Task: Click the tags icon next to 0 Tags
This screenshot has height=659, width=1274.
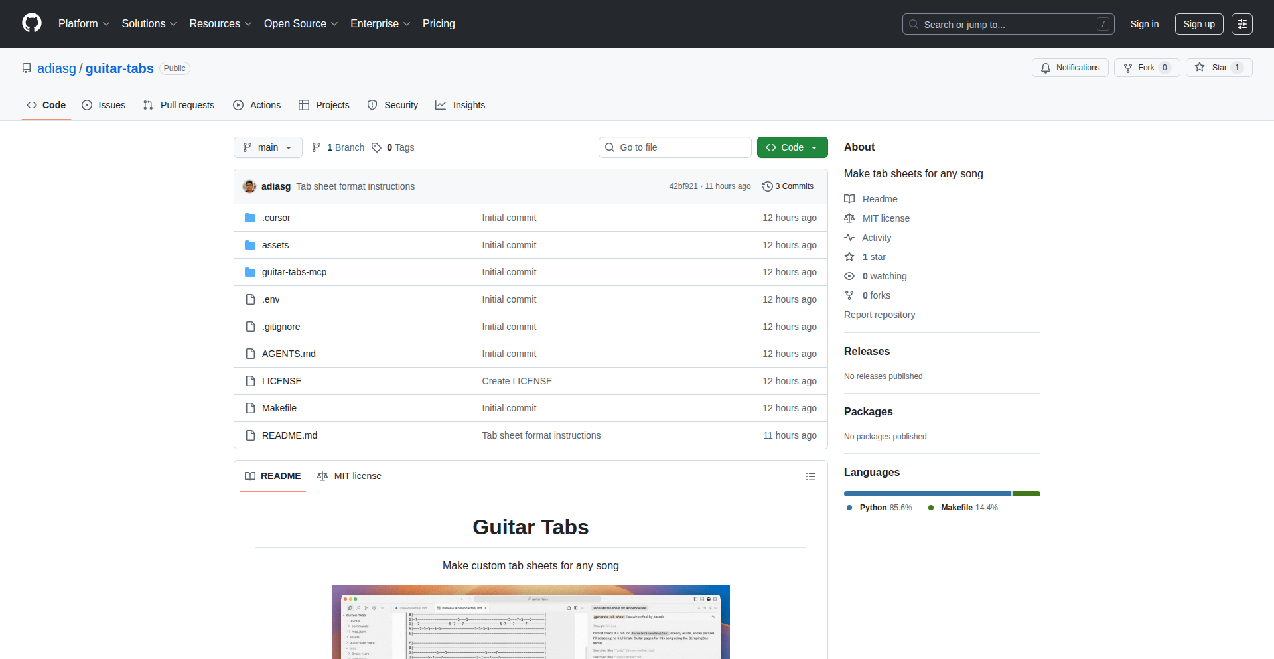Action: [376, 147]
